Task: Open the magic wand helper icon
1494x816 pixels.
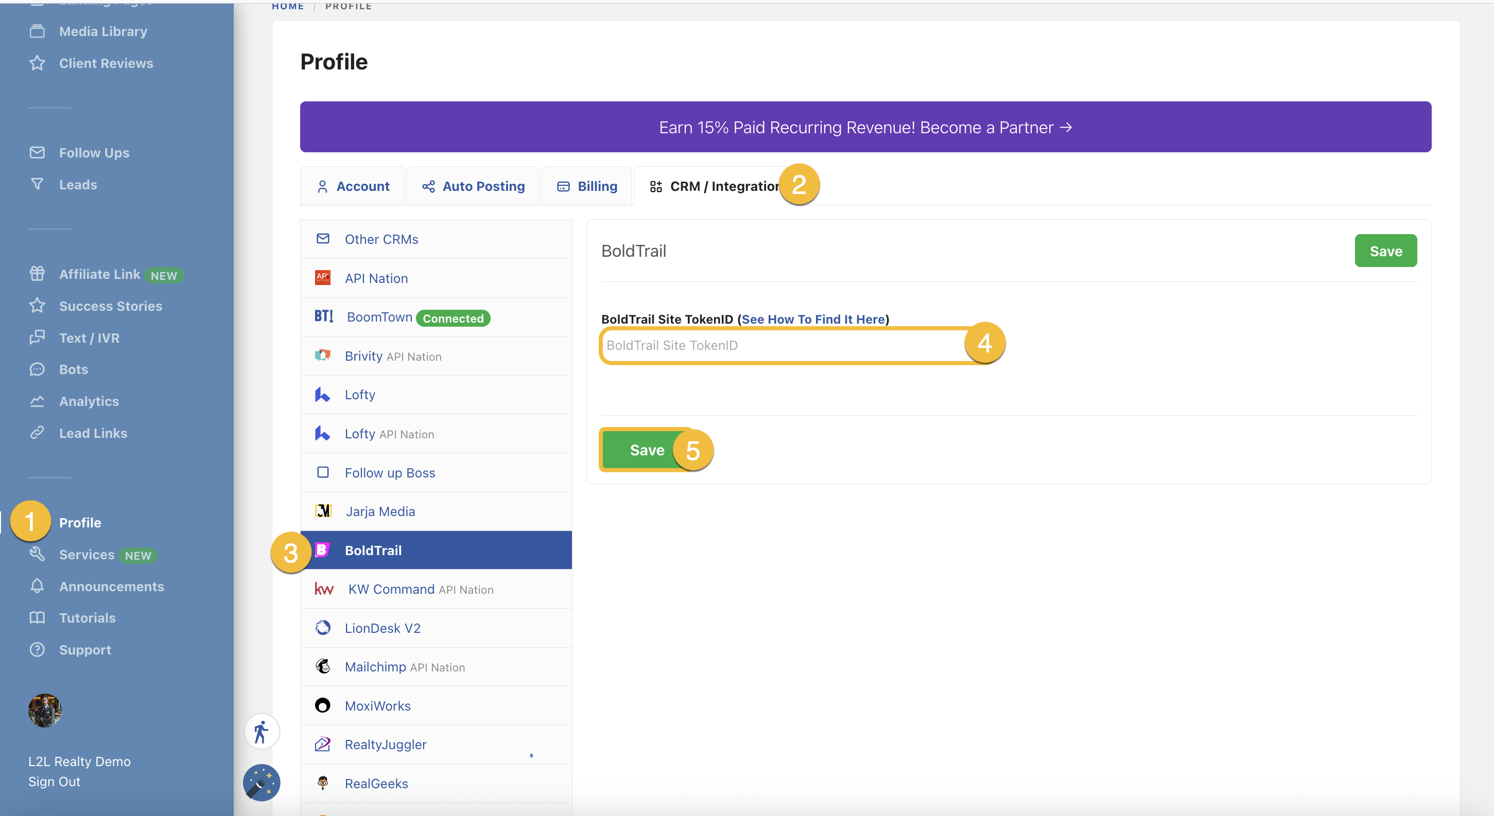Action: 261,783
